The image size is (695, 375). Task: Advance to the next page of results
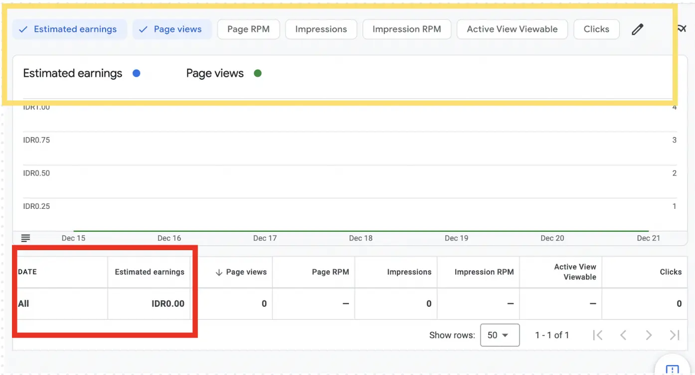[x=649, y=335]
